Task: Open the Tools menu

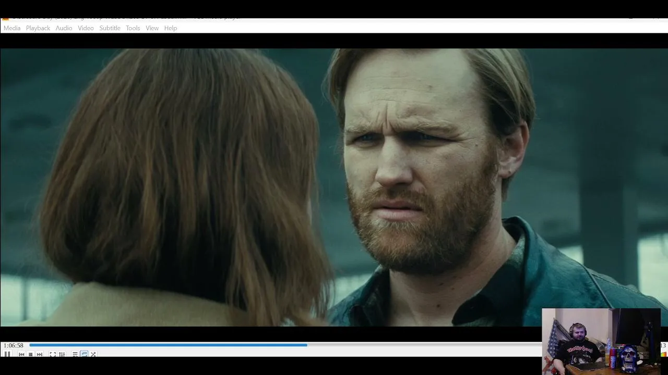Action: point(133,28)
